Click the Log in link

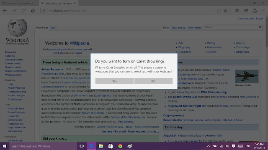(259, 18)
